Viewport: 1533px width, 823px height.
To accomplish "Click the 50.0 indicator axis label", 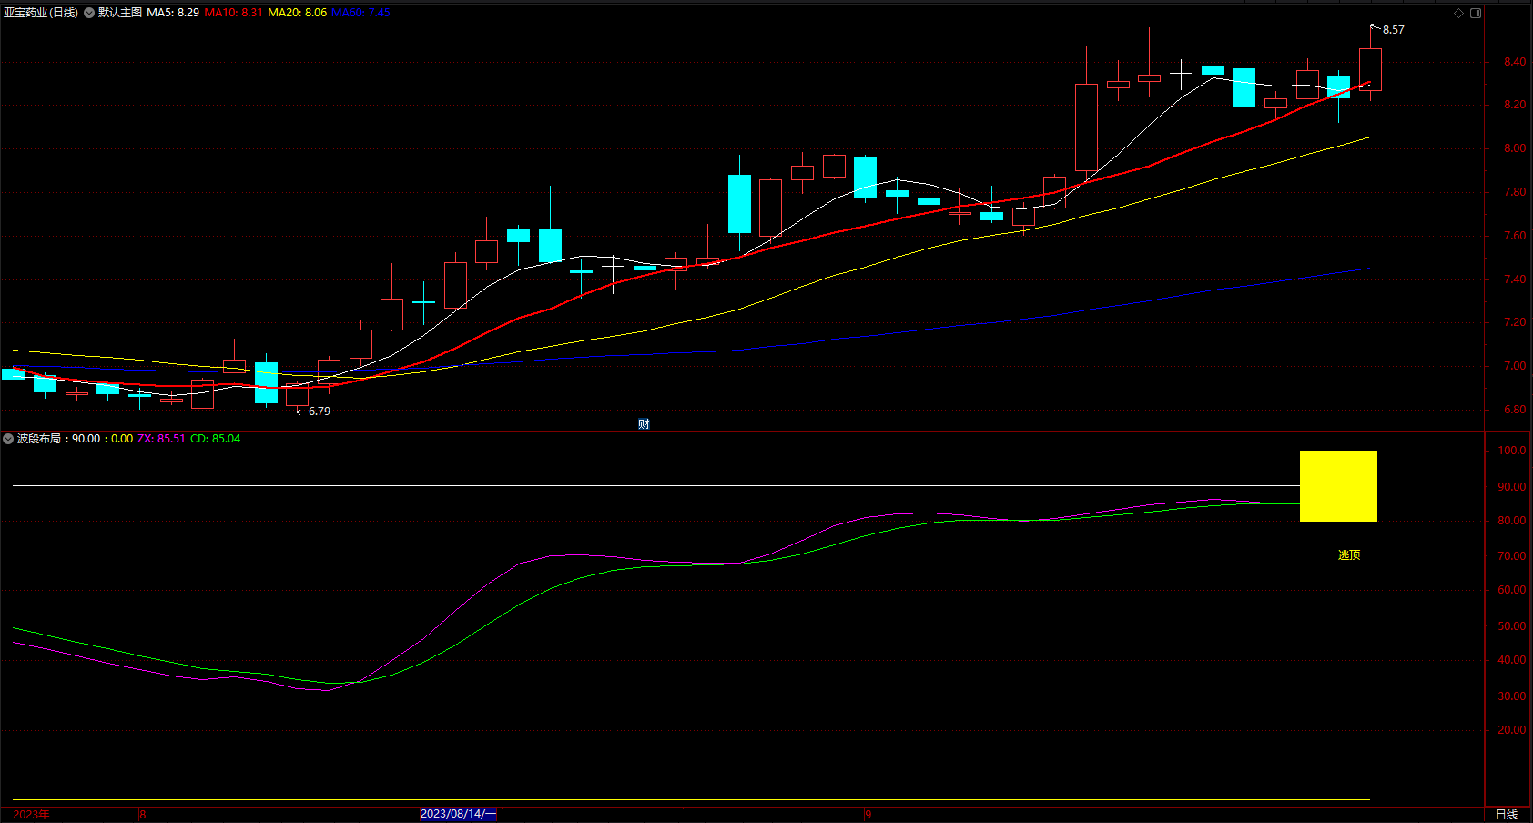I will pyautogui.click(x=1512, y=626).
